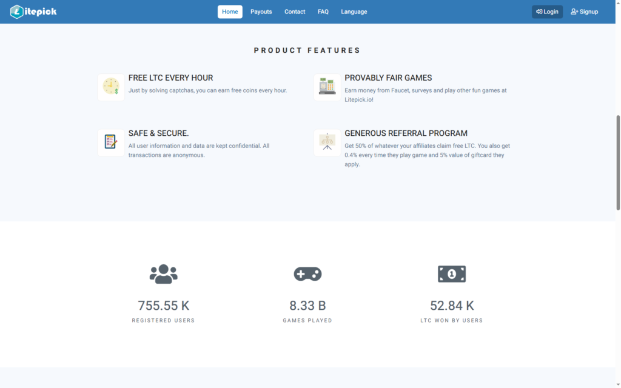Click the clipboard checklist Safe & Secure icon

111,142
